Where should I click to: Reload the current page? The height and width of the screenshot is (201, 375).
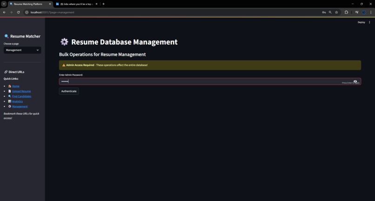(x=19, y=12)
